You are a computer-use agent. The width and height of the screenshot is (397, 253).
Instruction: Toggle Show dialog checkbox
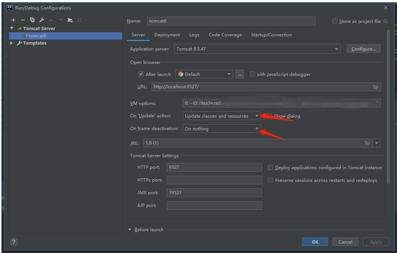pyautogui.click(x=269, y=116)
